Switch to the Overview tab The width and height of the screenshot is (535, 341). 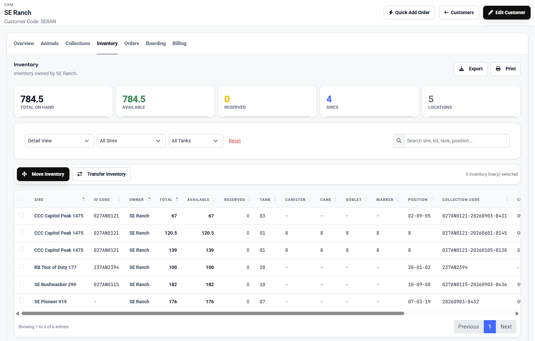tap(24, 43)
